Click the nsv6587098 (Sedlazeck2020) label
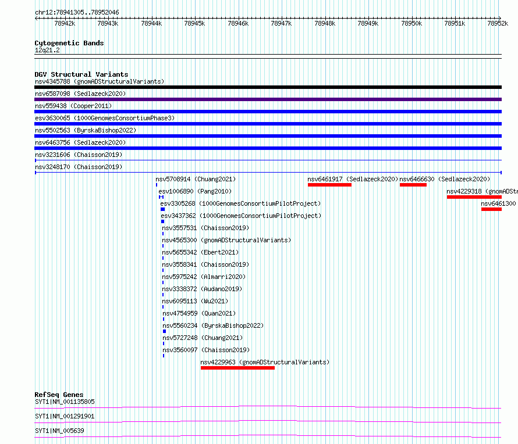518x444 pixels. point(80,94)
